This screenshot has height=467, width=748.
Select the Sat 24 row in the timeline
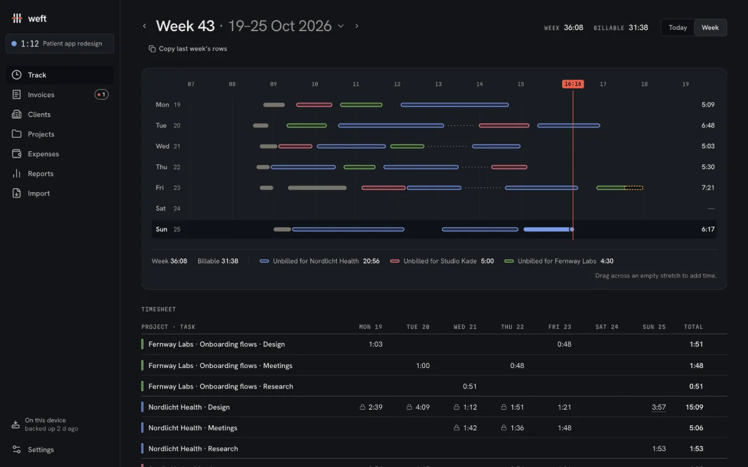click(434, 209)
